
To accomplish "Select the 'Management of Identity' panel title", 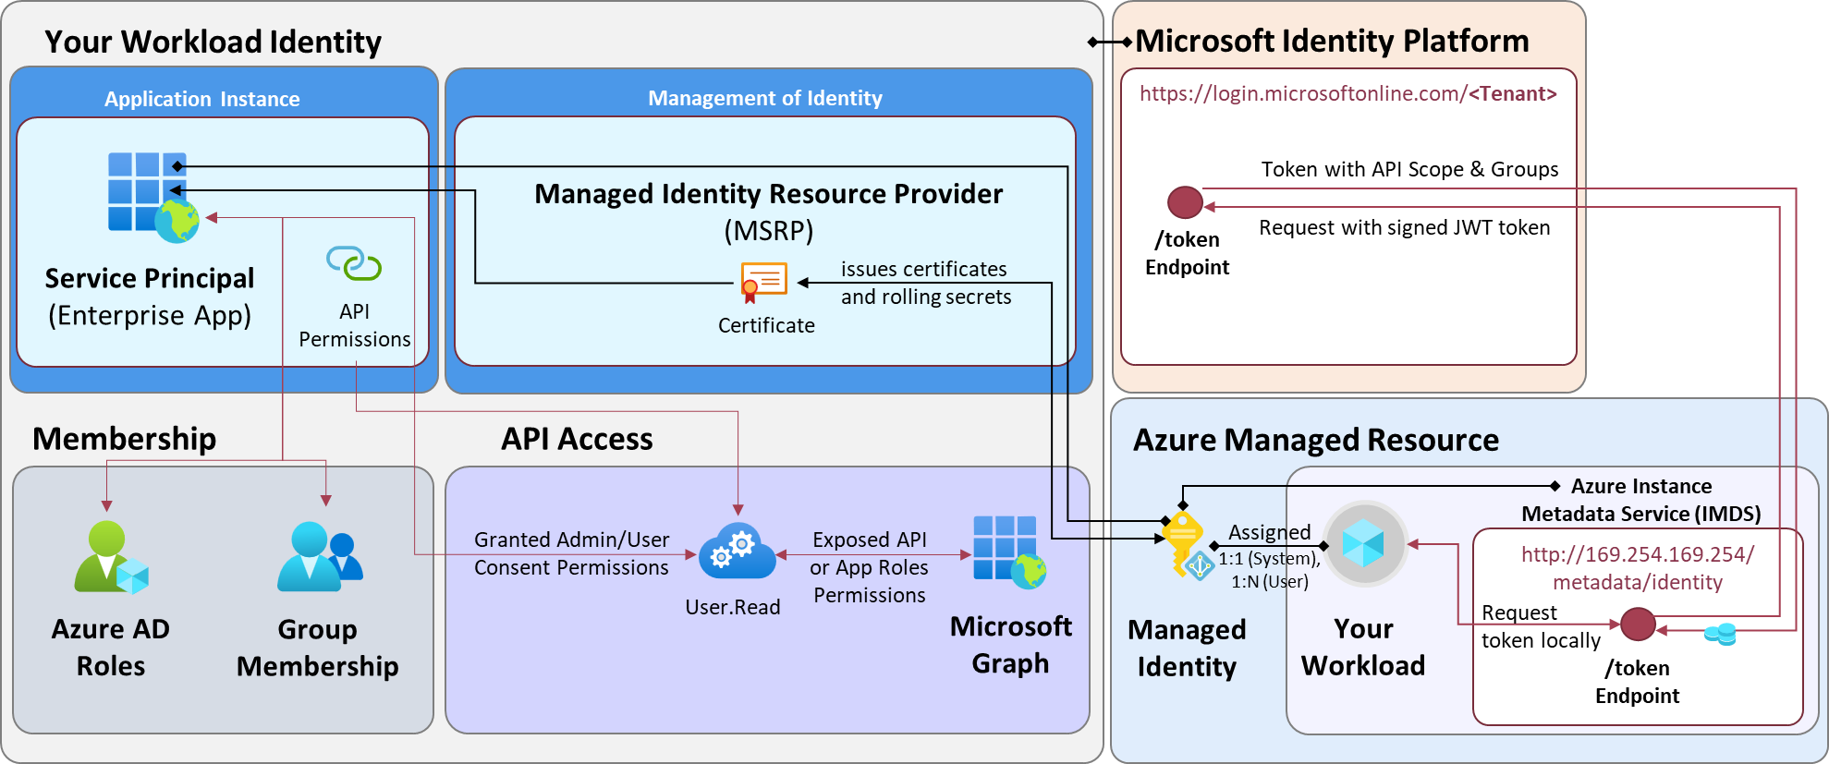I will pos(765,98).
